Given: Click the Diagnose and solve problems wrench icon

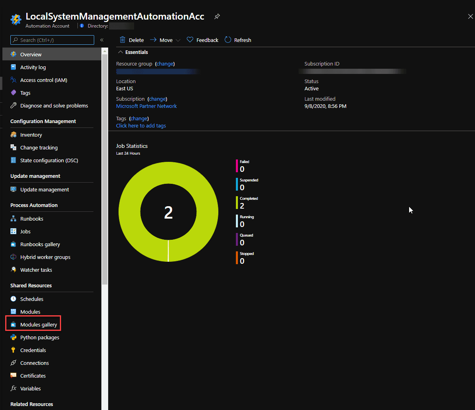Looking at the screenshot, I should coord(13,105).
